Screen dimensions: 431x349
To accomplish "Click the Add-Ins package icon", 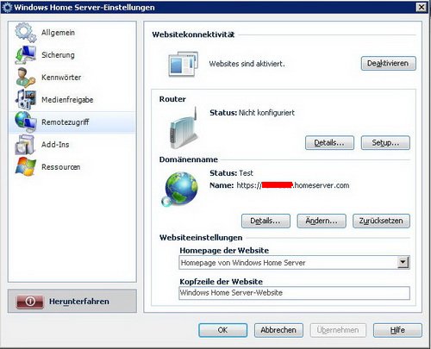I will point(25,144).
